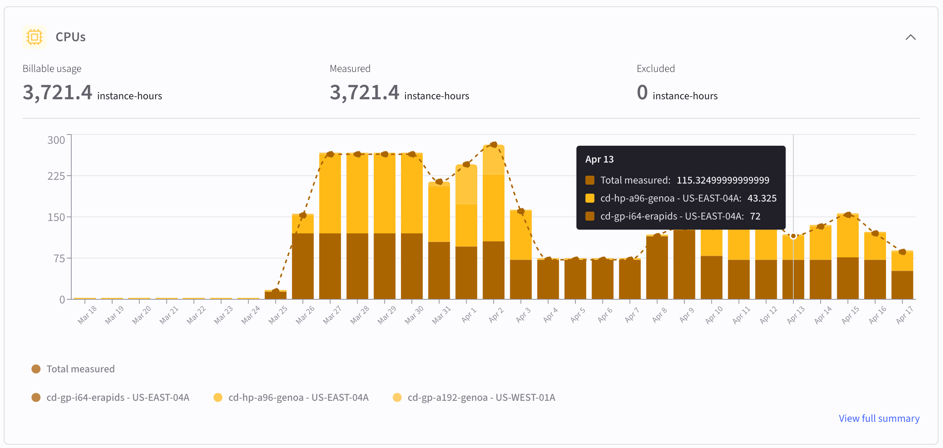Image resolution: width=943 pixels, height=448 pixels.
Task: Click the Apr 13 tooltip header
Action: [599, 159]
